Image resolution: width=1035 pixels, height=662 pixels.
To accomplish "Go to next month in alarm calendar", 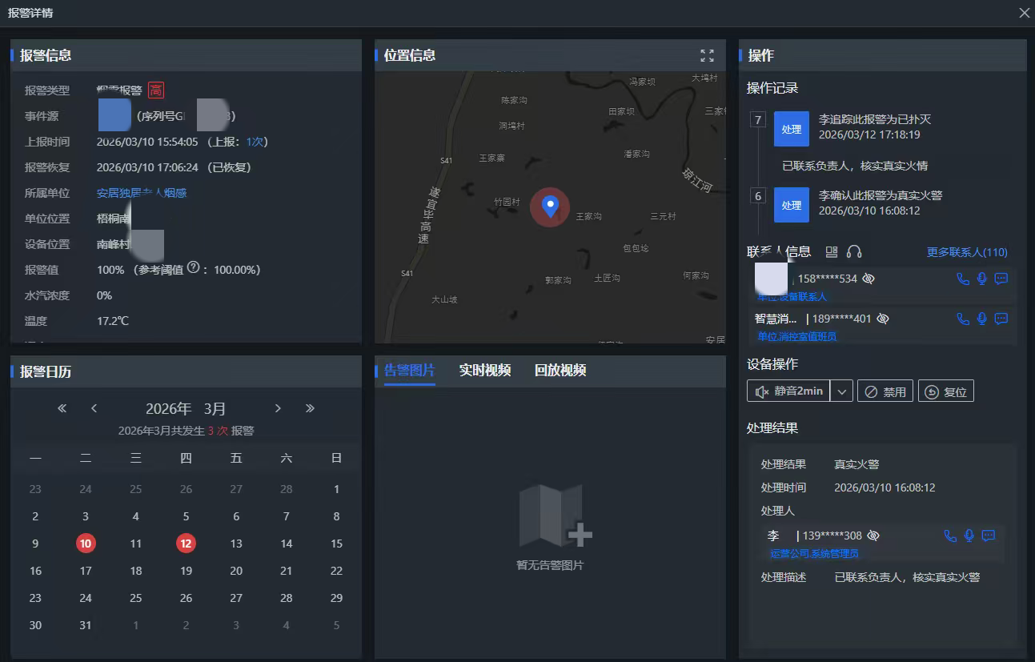I will (278, 408).
